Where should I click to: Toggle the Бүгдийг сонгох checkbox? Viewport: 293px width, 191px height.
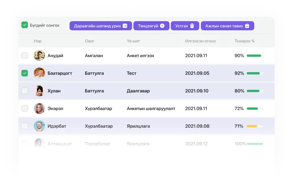[x=25, y=25]
